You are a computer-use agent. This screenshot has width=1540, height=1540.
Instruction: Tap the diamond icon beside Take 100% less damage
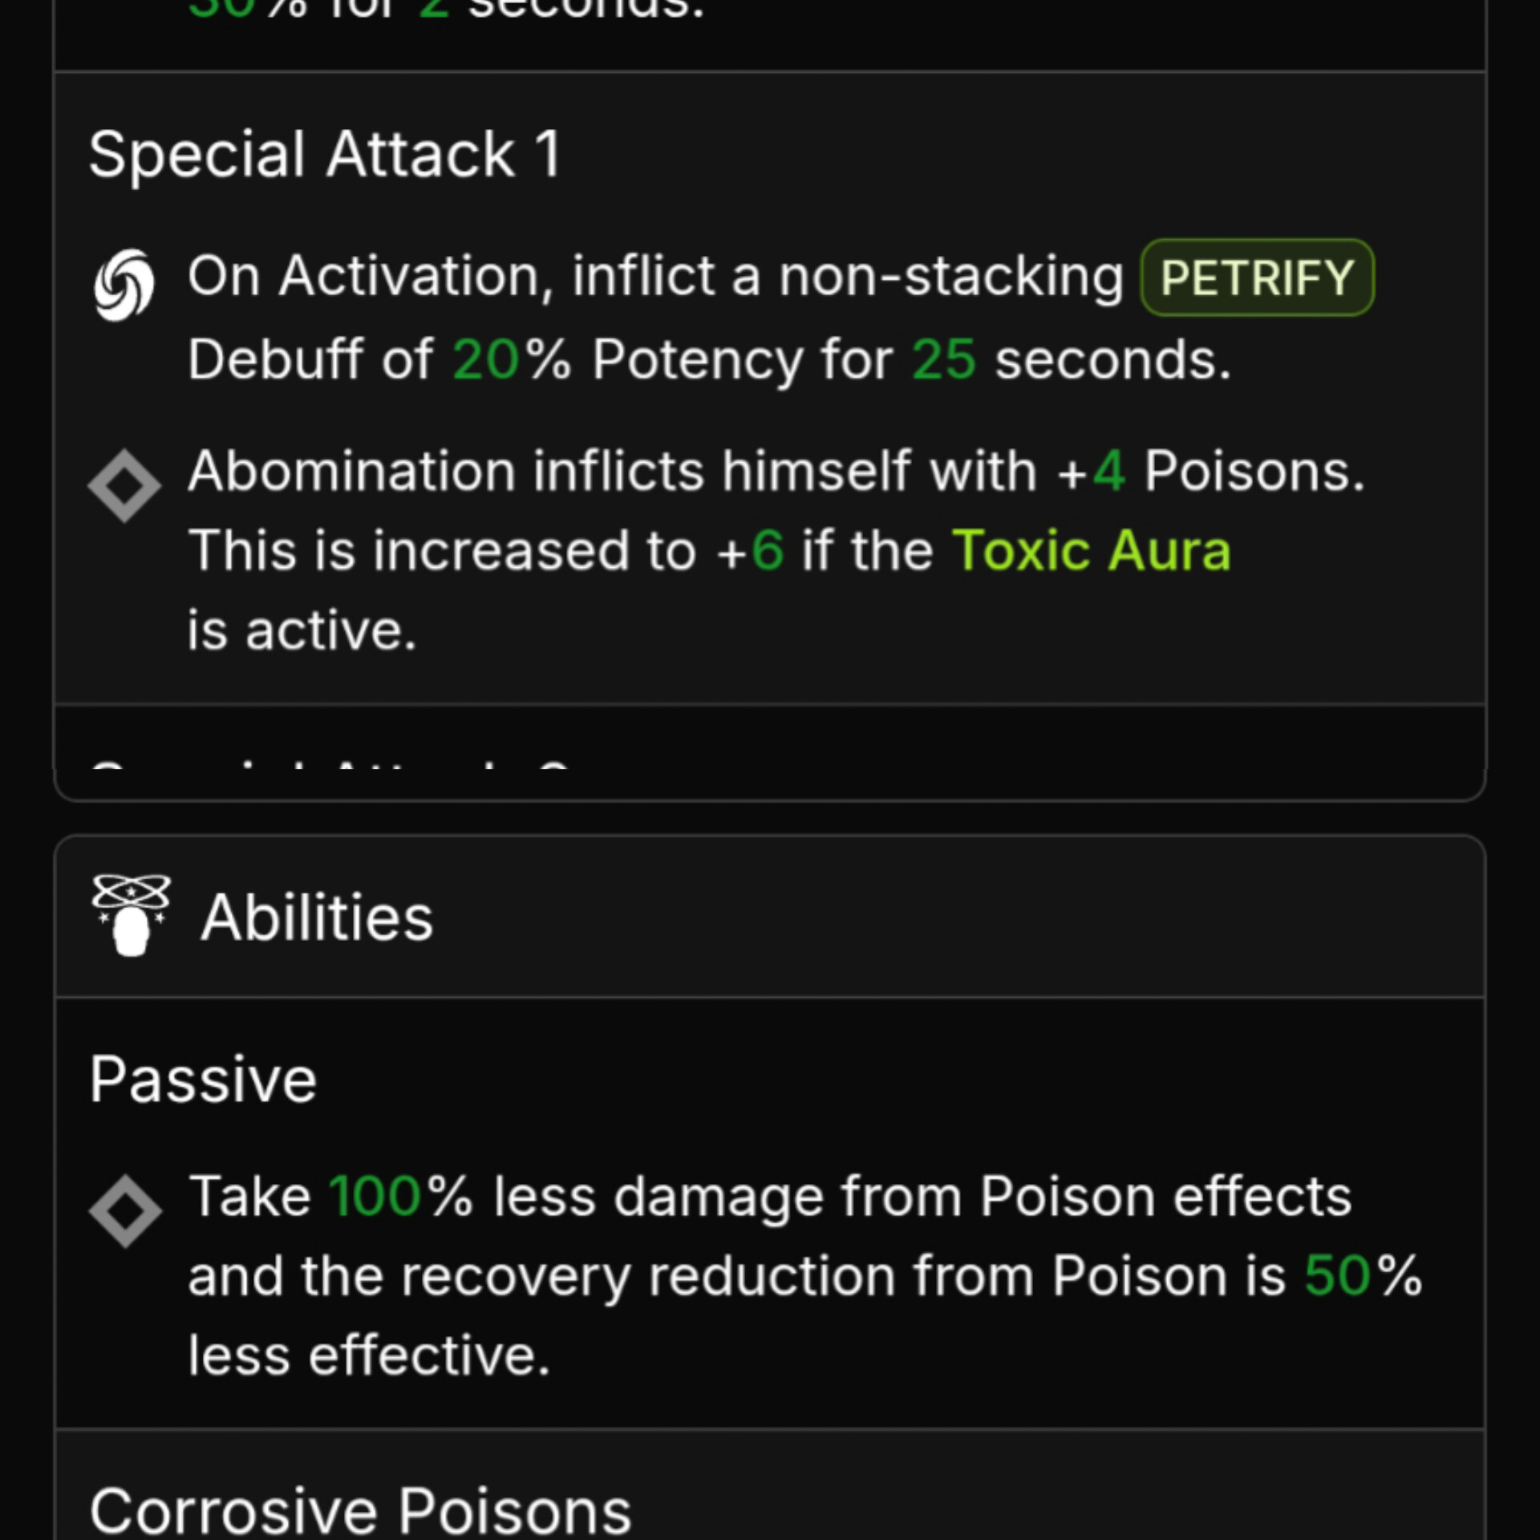point(125,1211)
